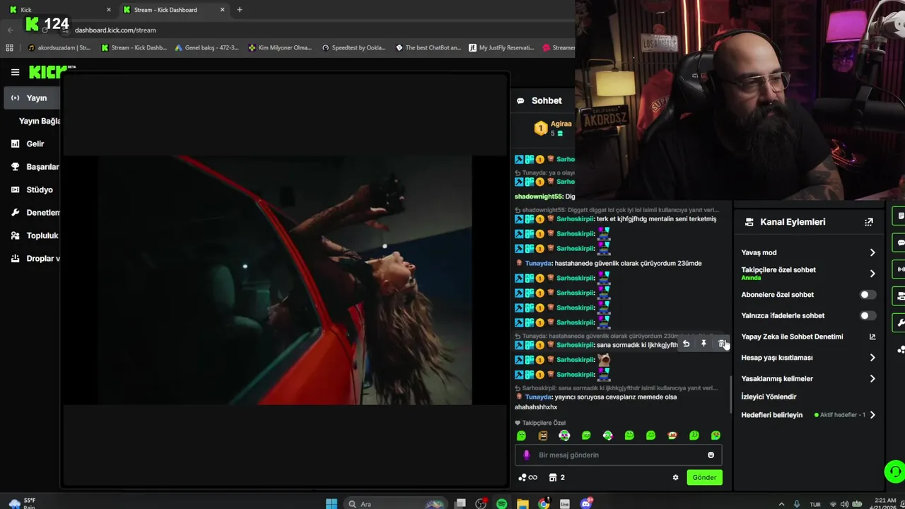Click the infinity points icon below chat
Image resolution: width=905 pixels, height=509 pixels.
click(527, 478)
